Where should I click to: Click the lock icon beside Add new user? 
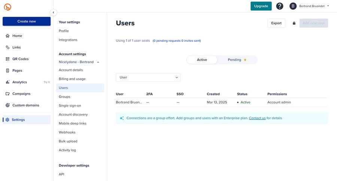tap(294, 23)
